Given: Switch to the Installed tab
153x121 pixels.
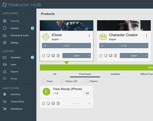Looking at the screenshot, I should pyautogui.click(x=115, y=74).
